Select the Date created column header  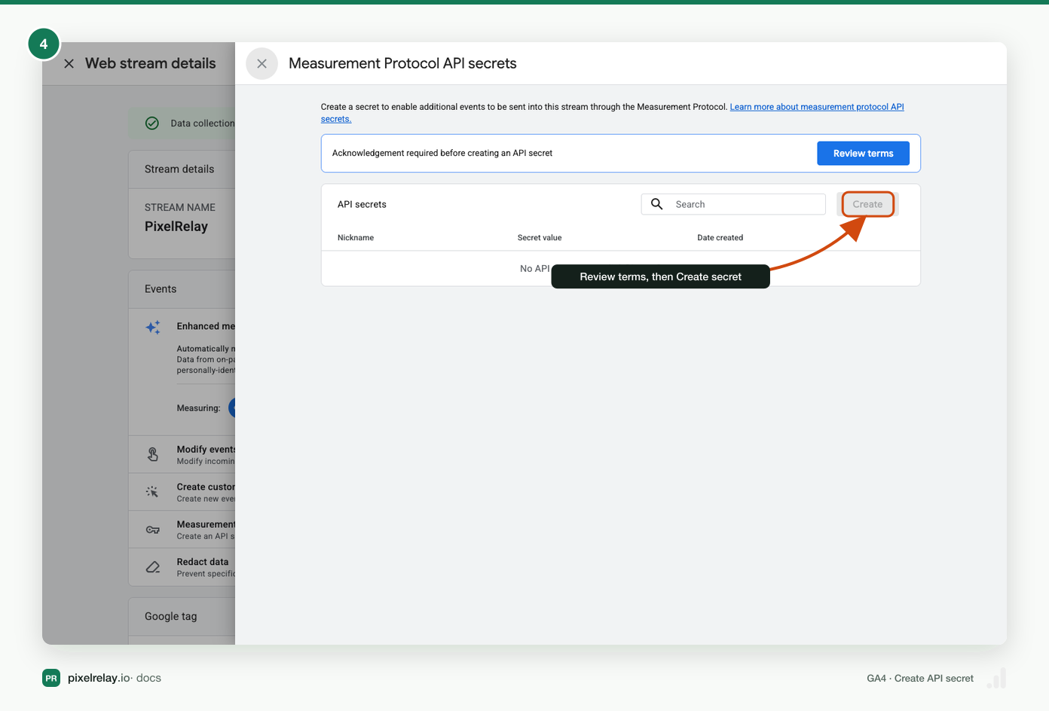coord(720,238)
